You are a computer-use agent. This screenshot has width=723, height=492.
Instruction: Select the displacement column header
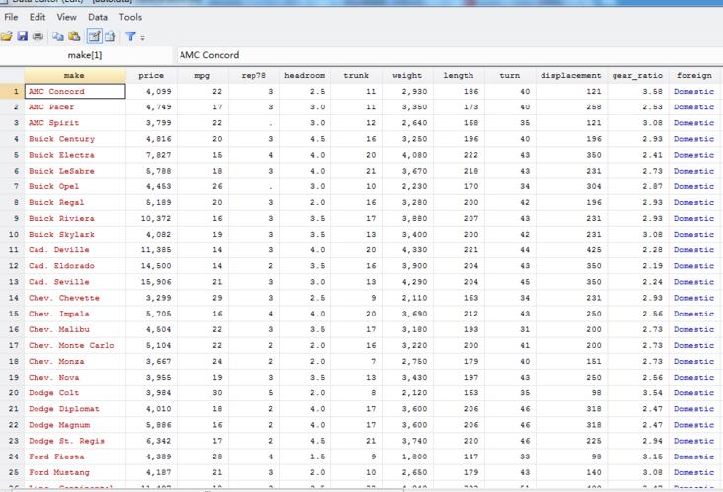[x=571, y=75]
